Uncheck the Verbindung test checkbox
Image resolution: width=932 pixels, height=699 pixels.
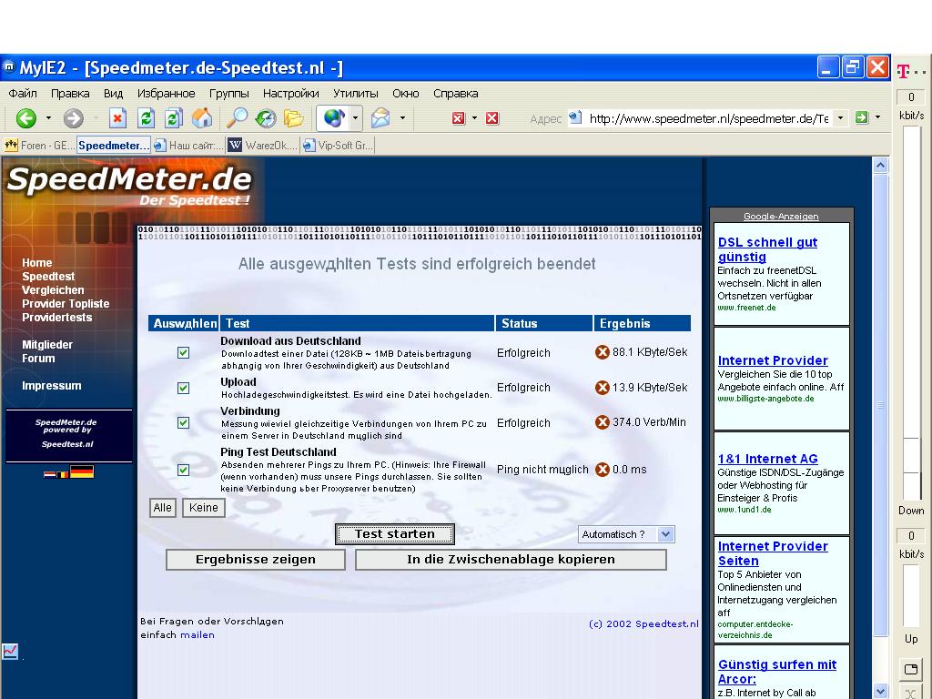pyautogui.click(x=183, y=422)
